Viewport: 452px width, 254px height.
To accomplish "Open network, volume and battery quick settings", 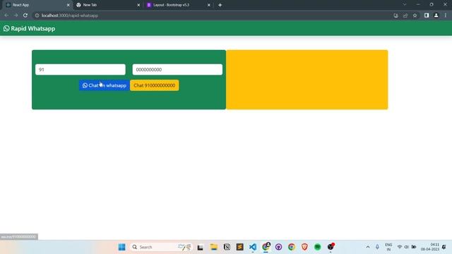I will click(x=407, y=247).
